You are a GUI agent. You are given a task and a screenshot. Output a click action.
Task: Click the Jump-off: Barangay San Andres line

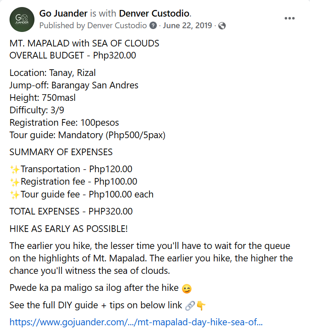74,85
